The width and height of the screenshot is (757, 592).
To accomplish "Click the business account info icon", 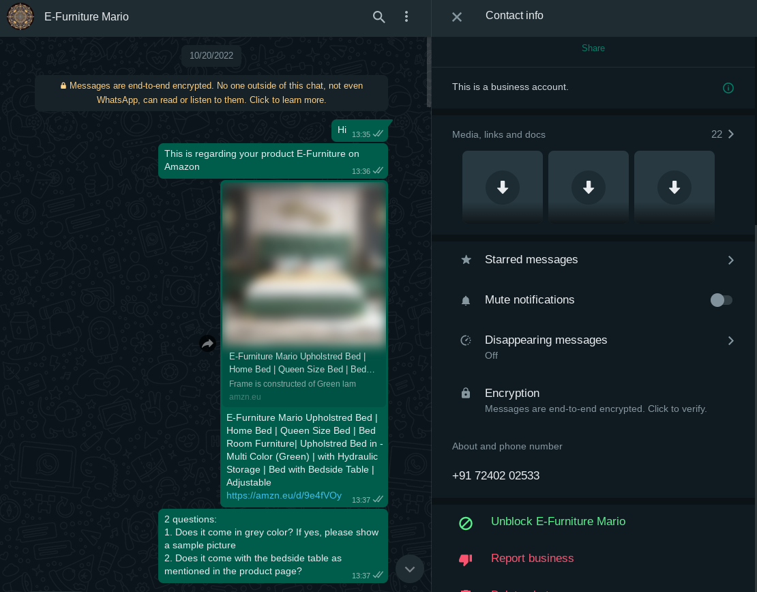I will point(728,88).
